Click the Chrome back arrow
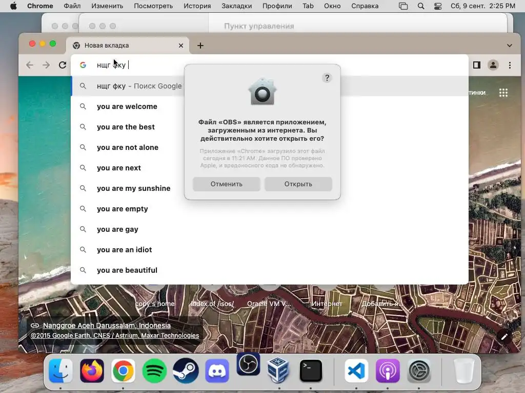 30,65
